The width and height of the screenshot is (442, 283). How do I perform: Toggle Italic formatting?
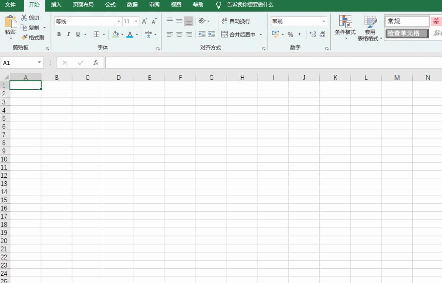pos(68,35)
